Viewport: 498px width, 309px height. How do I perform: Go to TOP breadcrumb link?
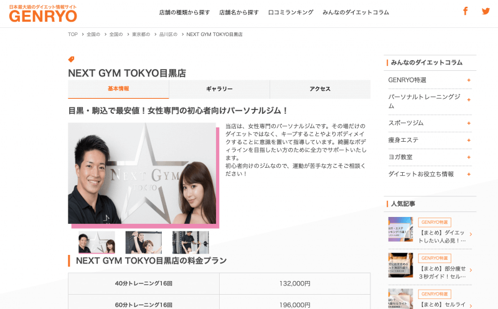(x=73, y=34)
